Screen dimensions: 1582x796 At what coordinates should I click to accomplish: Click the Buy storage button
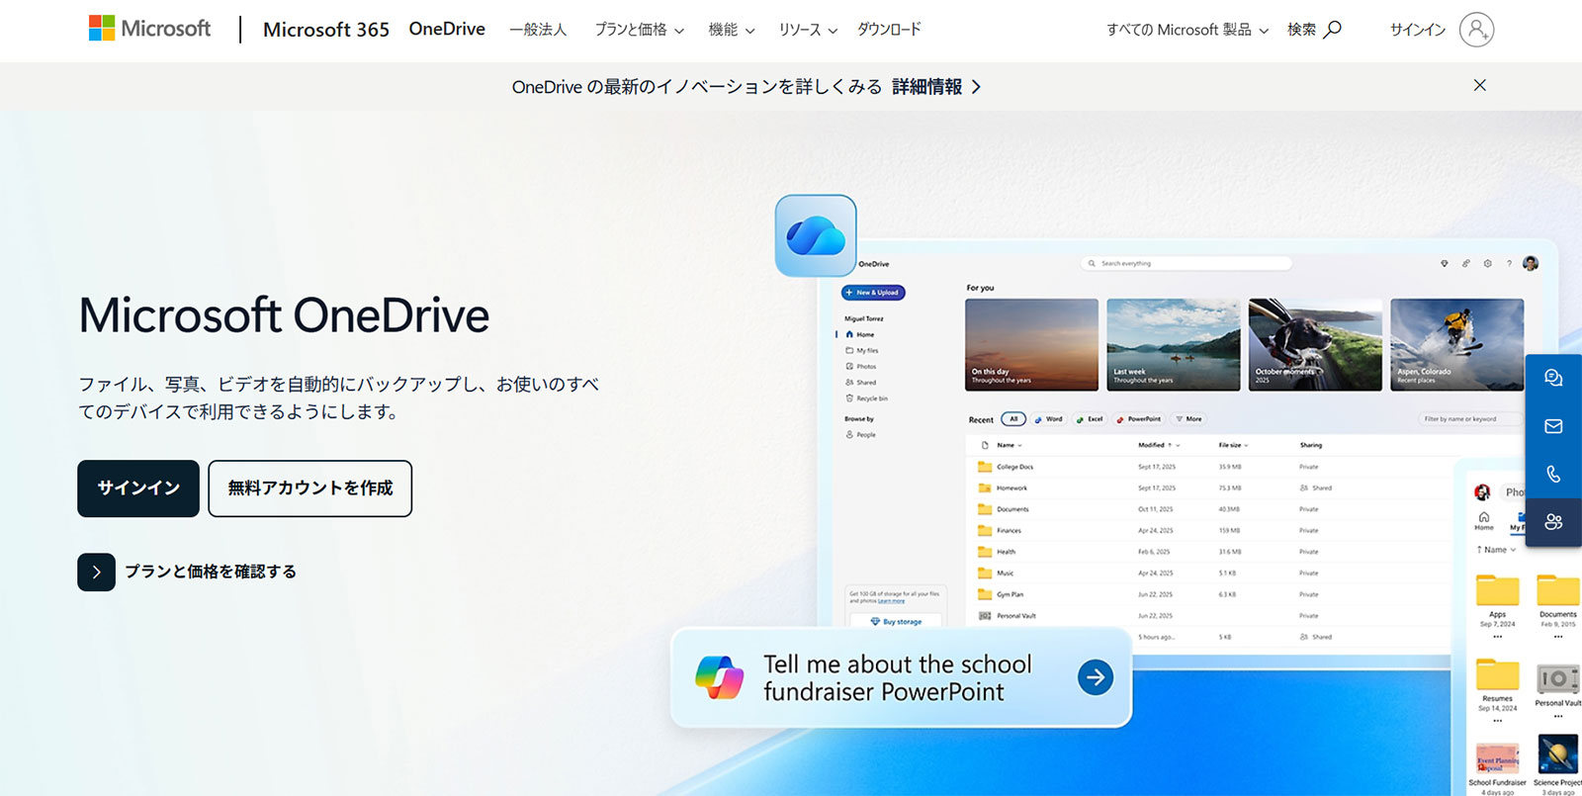(x=896, y=622)
